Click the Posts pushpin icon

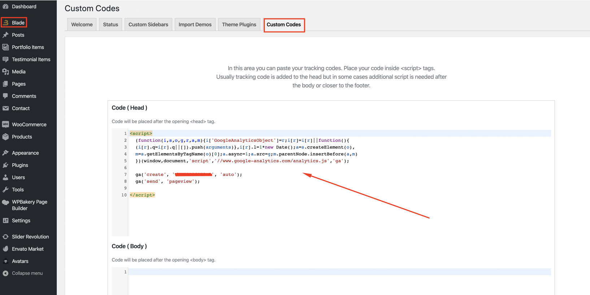(5, 35)
